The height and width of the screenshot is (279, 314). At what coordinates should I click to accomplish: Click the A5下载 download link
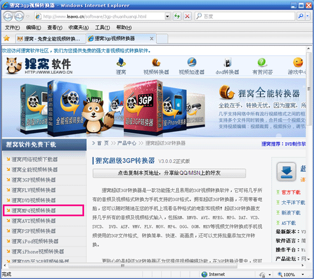[x=288, y=223]
